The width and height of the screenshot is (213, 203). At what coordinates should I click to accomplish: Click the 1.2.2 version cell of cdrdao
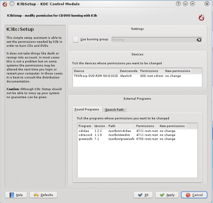(x=98, y=131)
